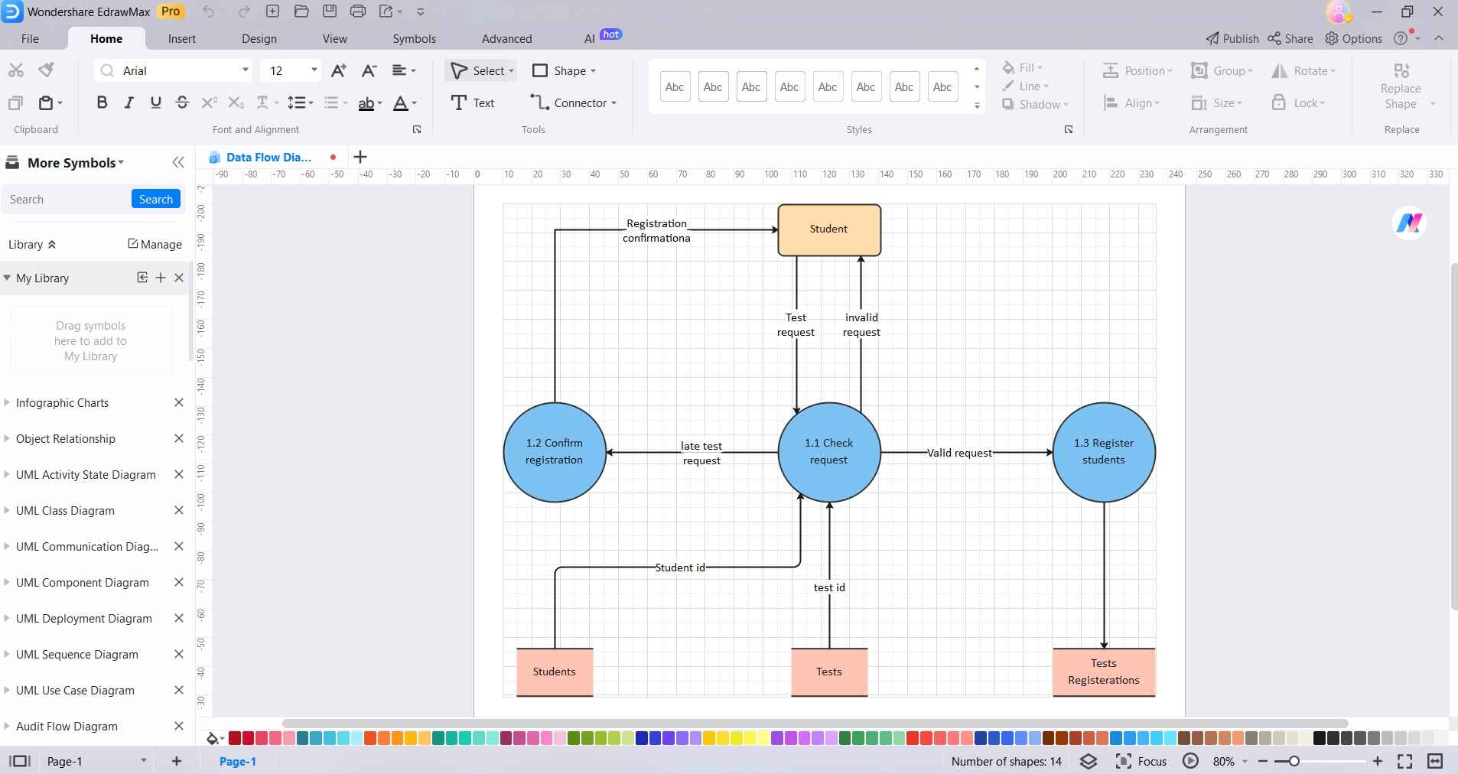This screenshot has width=1458, height=774.
Task: Expand the Infographic Charts library
Action: 7,402
